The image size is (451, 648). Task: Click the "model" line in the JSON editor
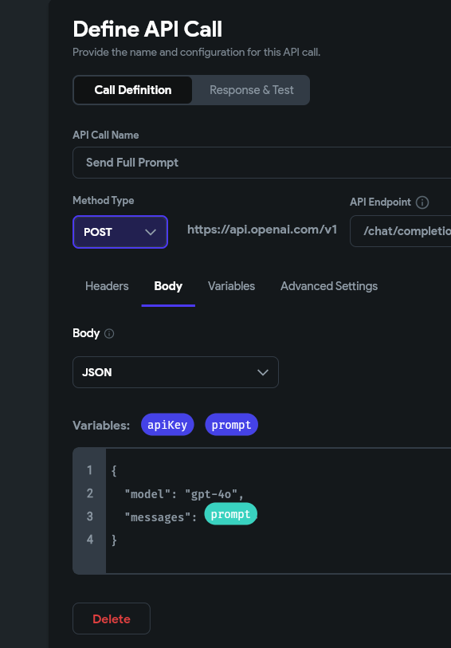click(184, 494)
